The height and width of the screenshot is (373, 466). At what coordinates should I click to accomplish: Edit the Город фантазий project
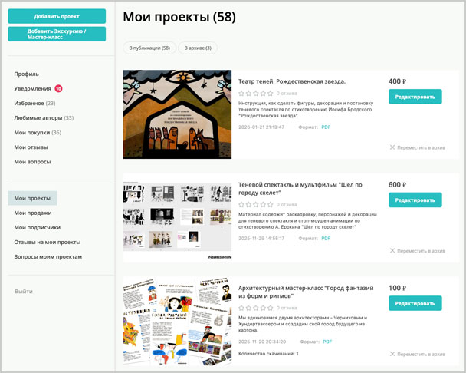415,303
